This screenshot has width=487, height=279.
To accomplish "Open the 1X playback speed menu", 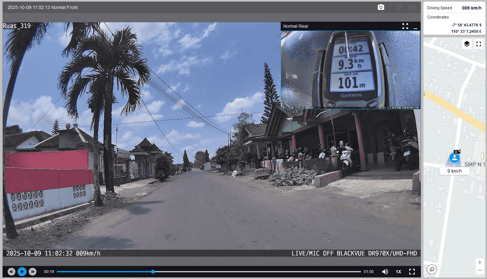I will coord(398,272).
